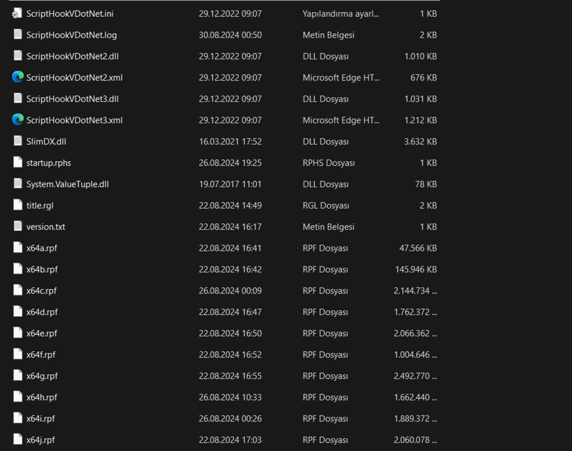Select the file name x64h.rpf
The image size is (572, 451).
42,397
